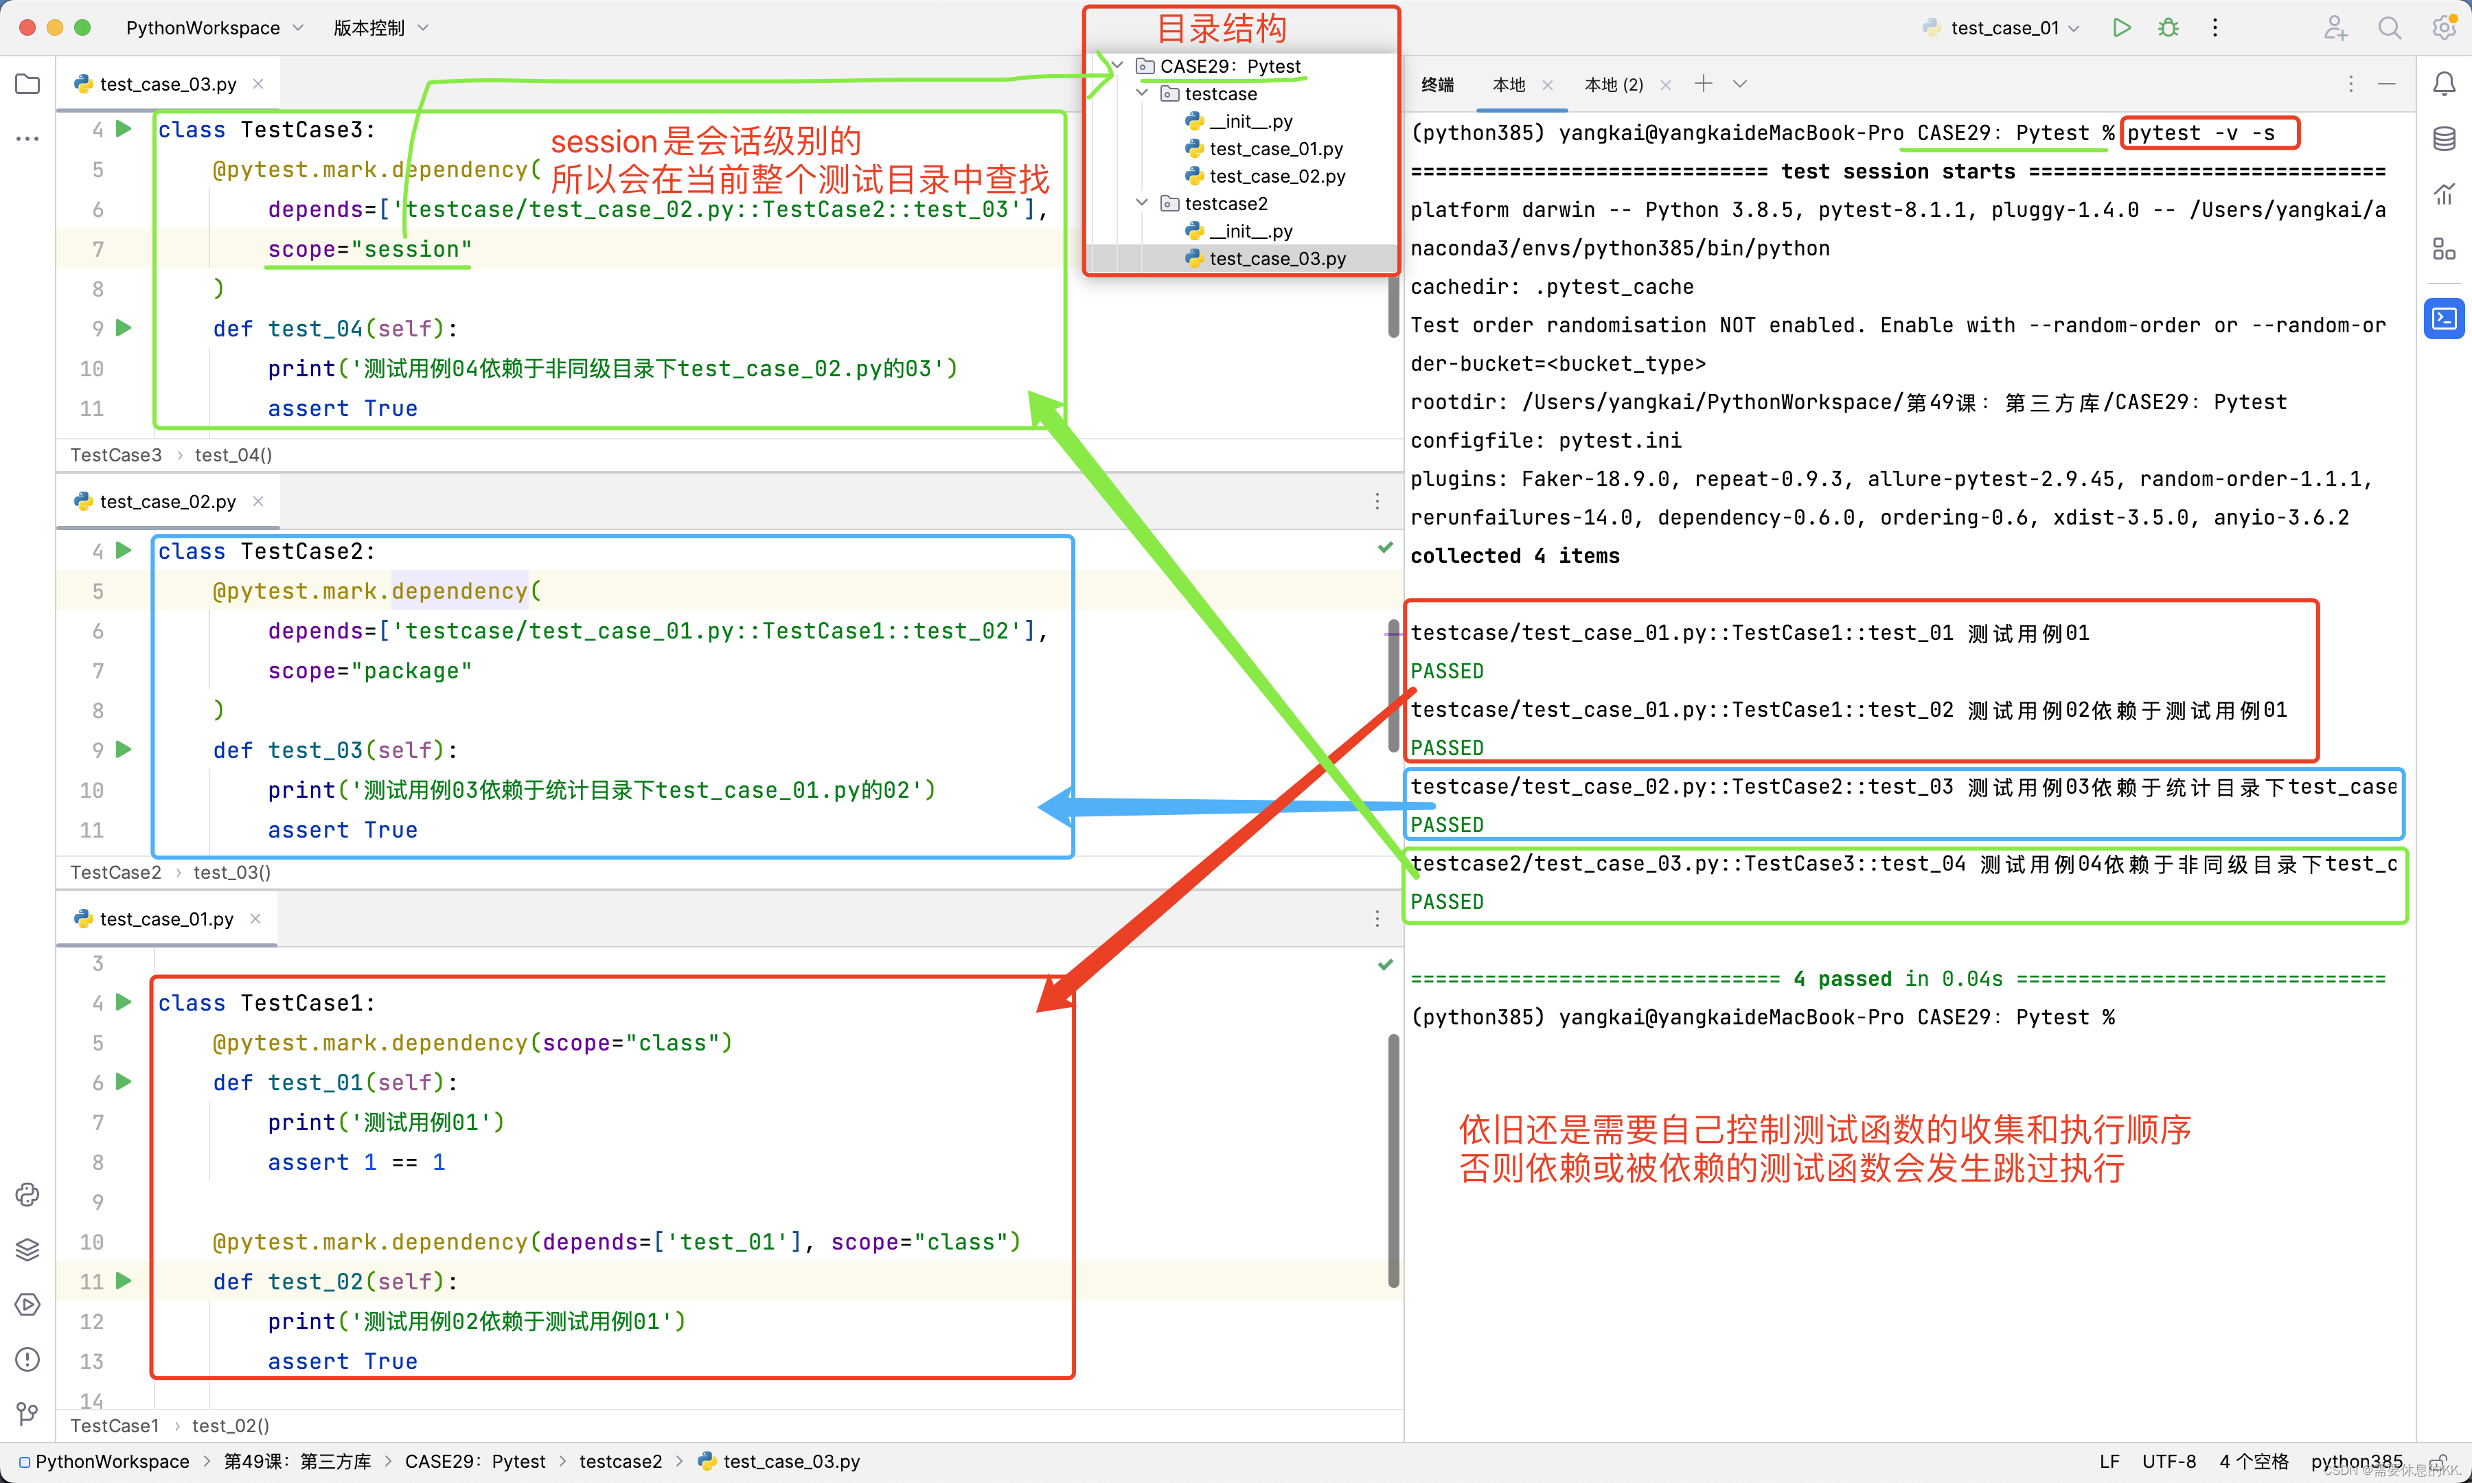This screenshot has height=1483, width=2472.
Task: Click the test_case_01.py editor vertical scrollbar
Action: click(x=1393, y=1161)
